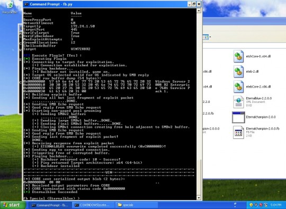286x209 pixels.
Task: Click the system tray clock
Action: (x=276, y=205)
